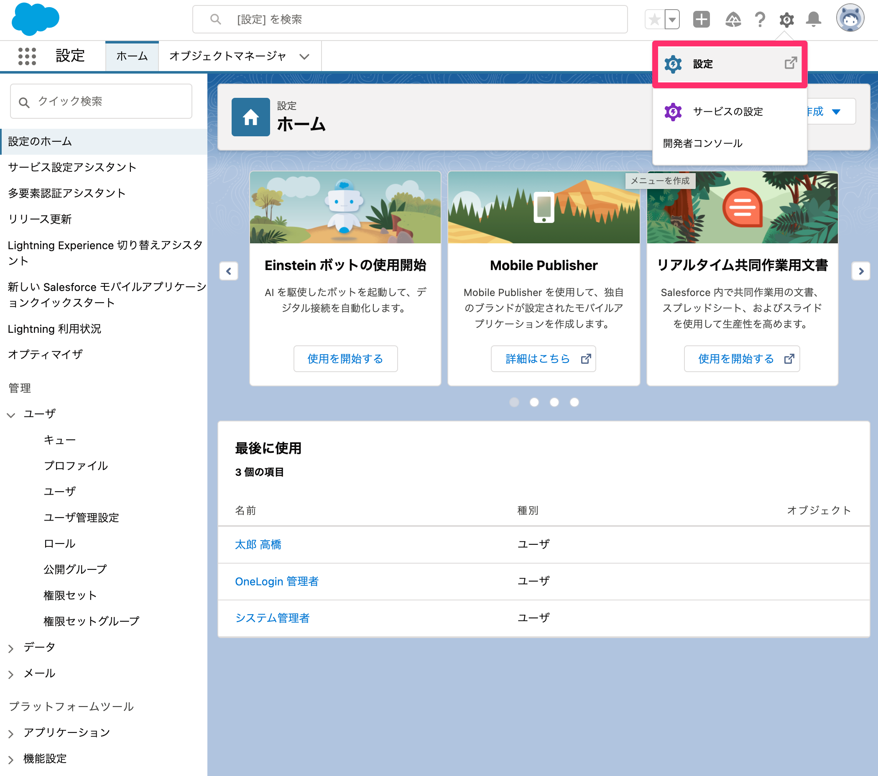Expand the 機能設定 section
The width and height of the screenshot is (878, 776).
click(11, 760)
